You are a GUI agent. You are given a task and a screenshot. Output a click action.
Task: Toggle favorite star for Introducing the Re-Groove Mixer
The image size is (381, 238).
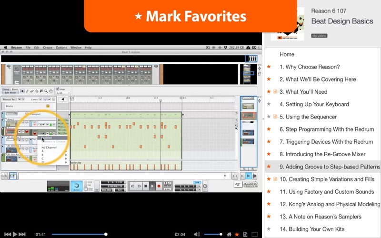[269, 154]
